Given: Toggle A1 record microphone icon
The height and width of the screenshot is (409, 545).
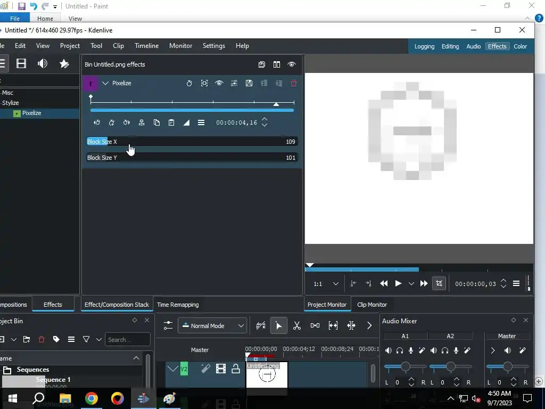Looking at the screenshot, I should point(411,350).
